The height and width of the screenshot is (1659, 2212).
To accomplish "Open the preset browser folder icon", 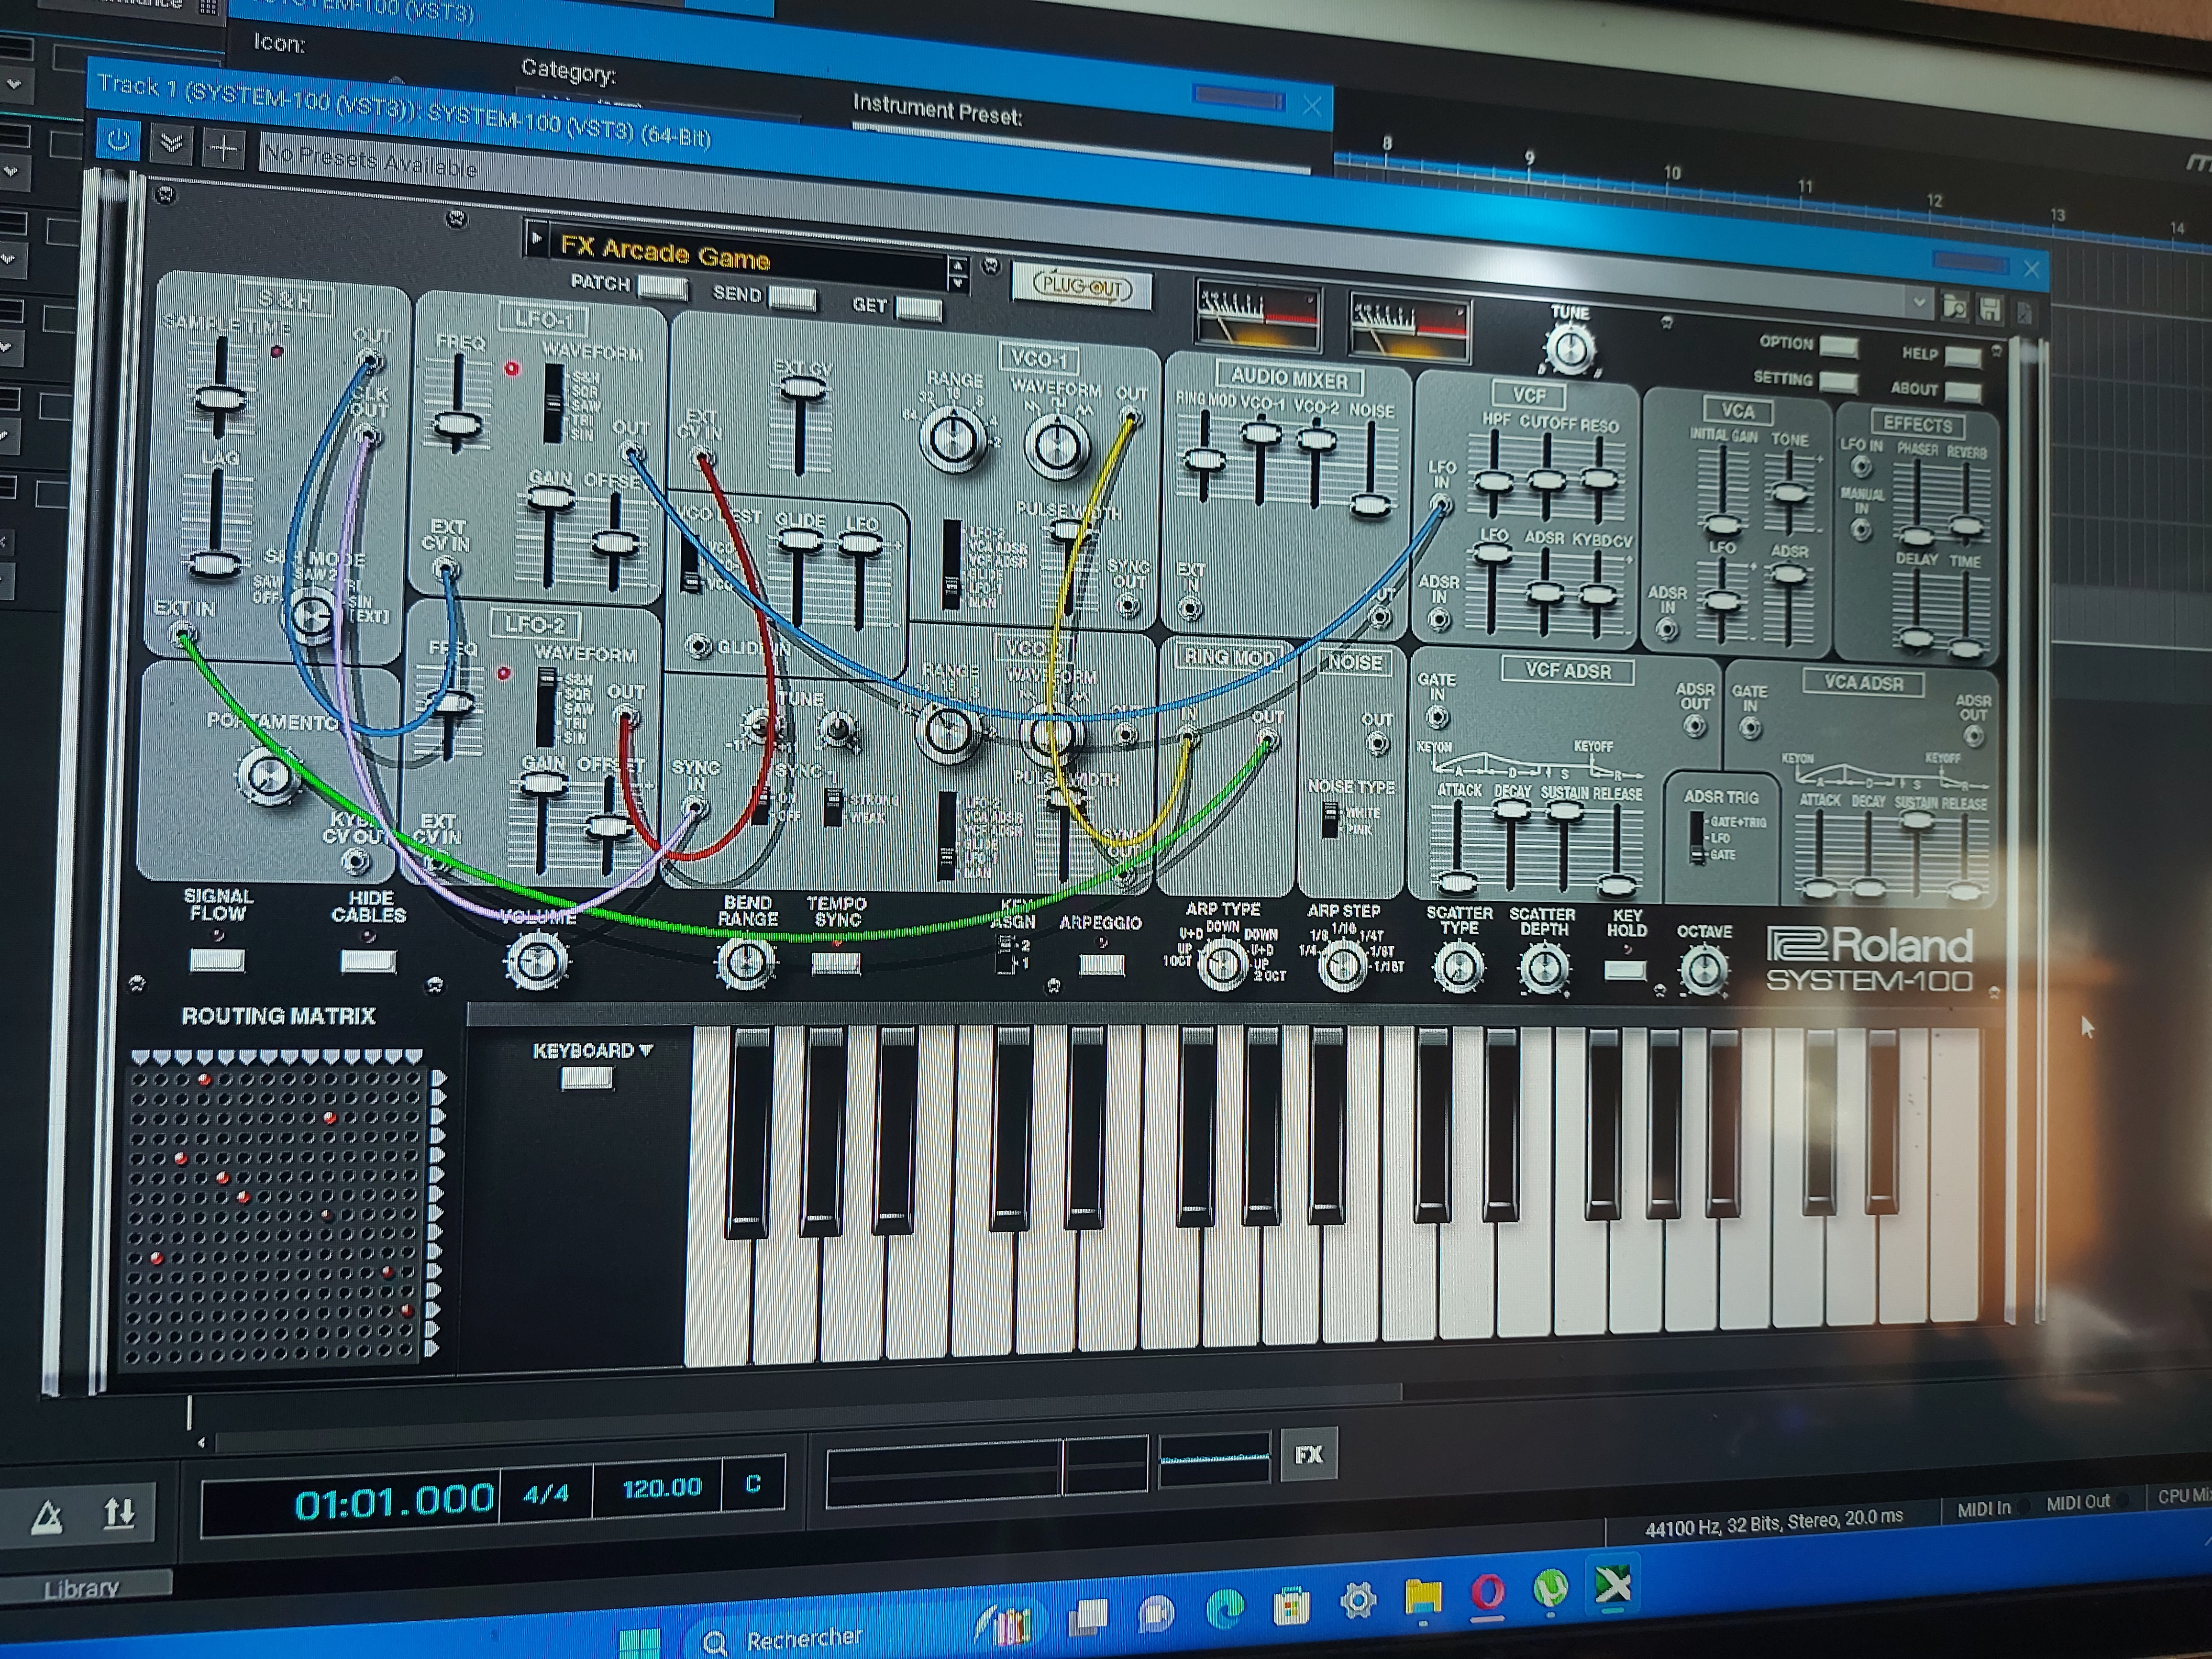I will pyautogui.click(x=1954, y=306).
